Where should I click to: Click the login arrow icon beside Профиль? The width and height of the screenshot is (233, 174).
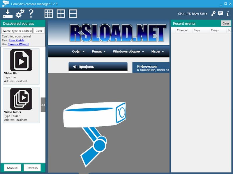click(x=75, y=67)
